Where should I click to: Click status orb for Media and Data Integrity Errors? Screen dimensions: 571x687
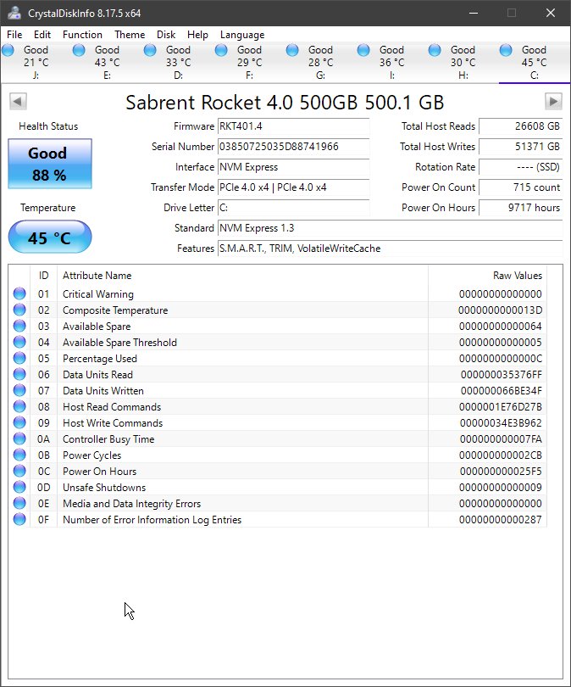[19, 503]
